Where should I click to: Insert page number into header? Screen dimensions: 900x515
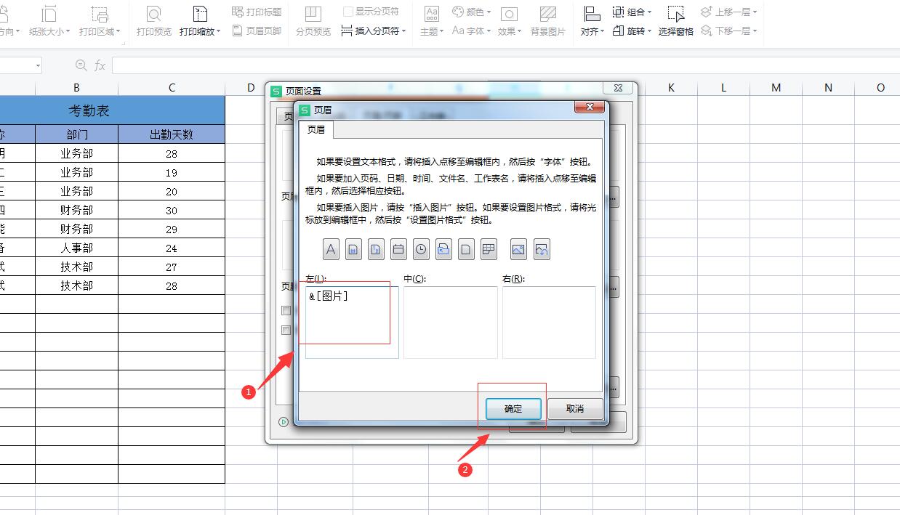coord(353,249)
